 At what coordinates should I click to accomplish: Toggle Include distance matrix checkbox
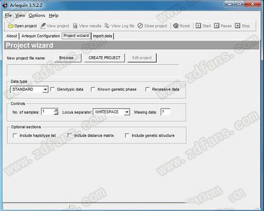69,135
